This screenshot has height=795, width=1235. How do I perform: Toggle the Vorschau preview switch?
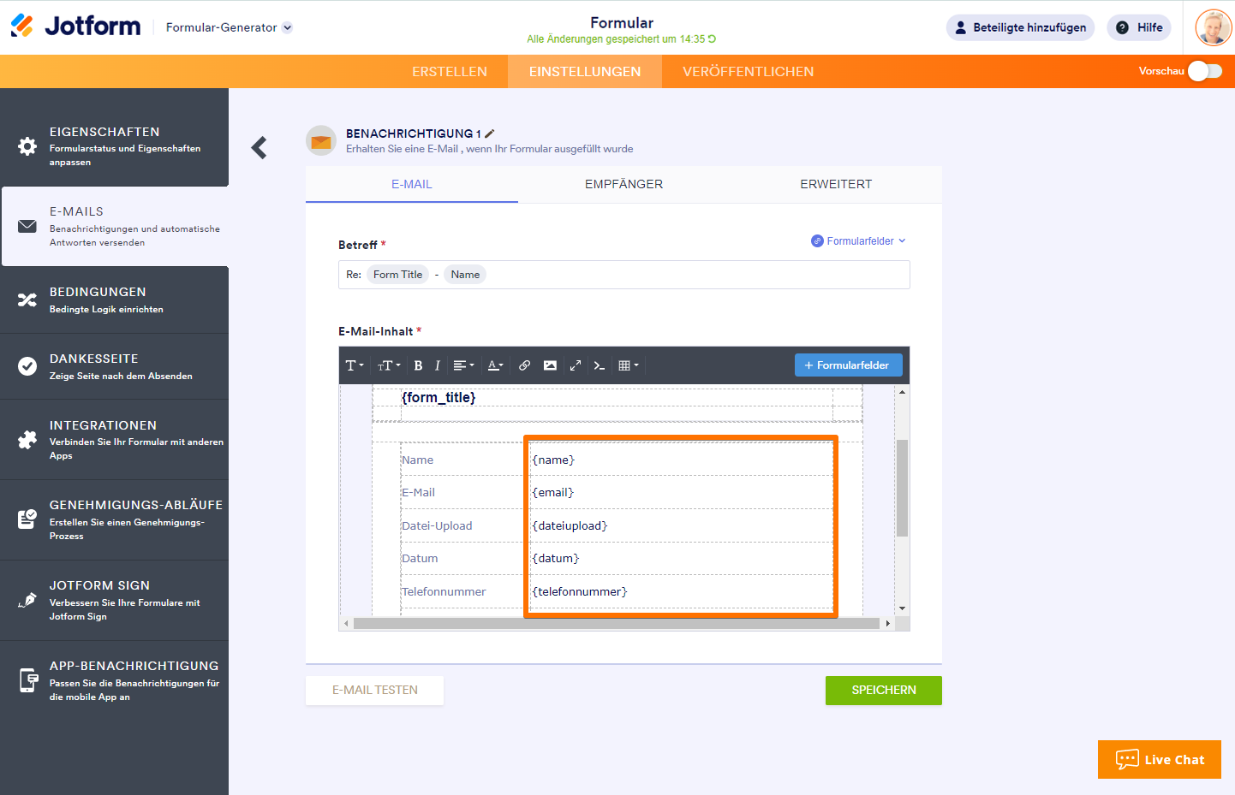1205,71
